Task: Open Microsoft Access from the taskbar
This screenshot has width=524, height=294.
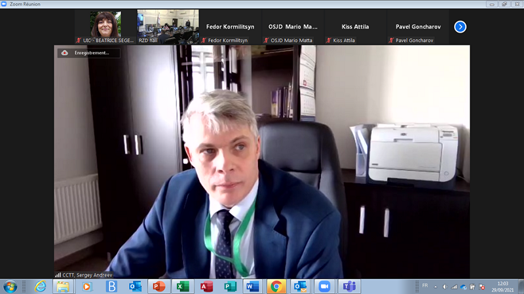Action: click(x=206, y=286)
